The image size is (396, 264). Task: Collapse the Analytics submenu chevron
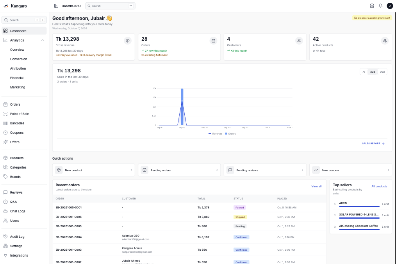[x=43, y=40]
